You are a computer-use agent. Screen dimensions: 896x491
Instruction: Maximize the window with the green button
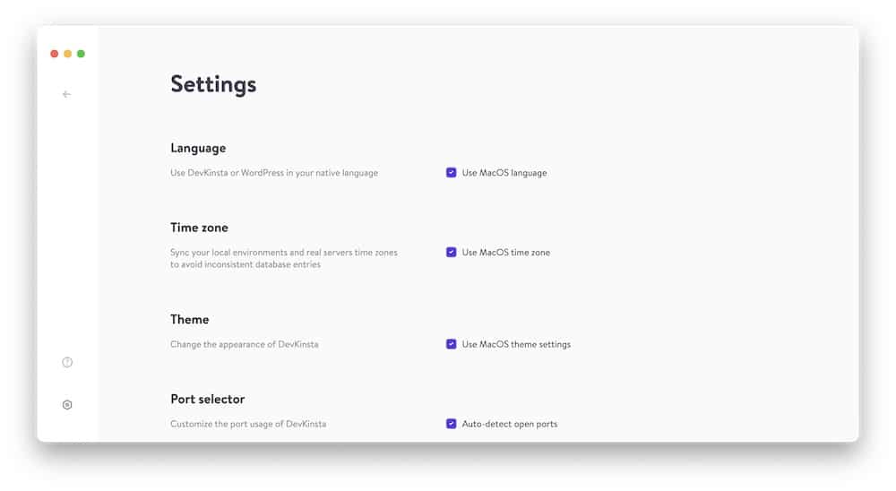[x=82, y=54]
